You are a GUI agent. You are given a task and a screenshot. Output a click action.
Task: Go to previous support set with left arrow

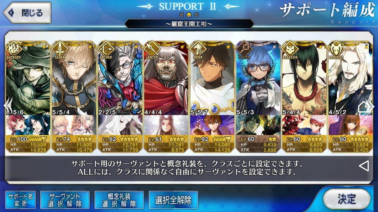pos(8,105)
